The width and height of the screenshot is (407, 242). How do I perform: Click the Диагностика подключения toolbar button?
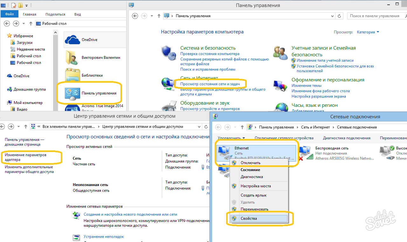tap(347, 138)
